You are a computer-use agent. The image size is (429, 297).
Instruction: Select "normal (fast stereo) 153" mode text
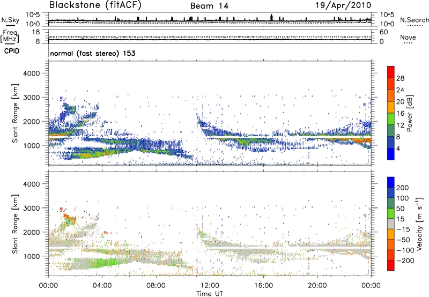coord(93,53)
